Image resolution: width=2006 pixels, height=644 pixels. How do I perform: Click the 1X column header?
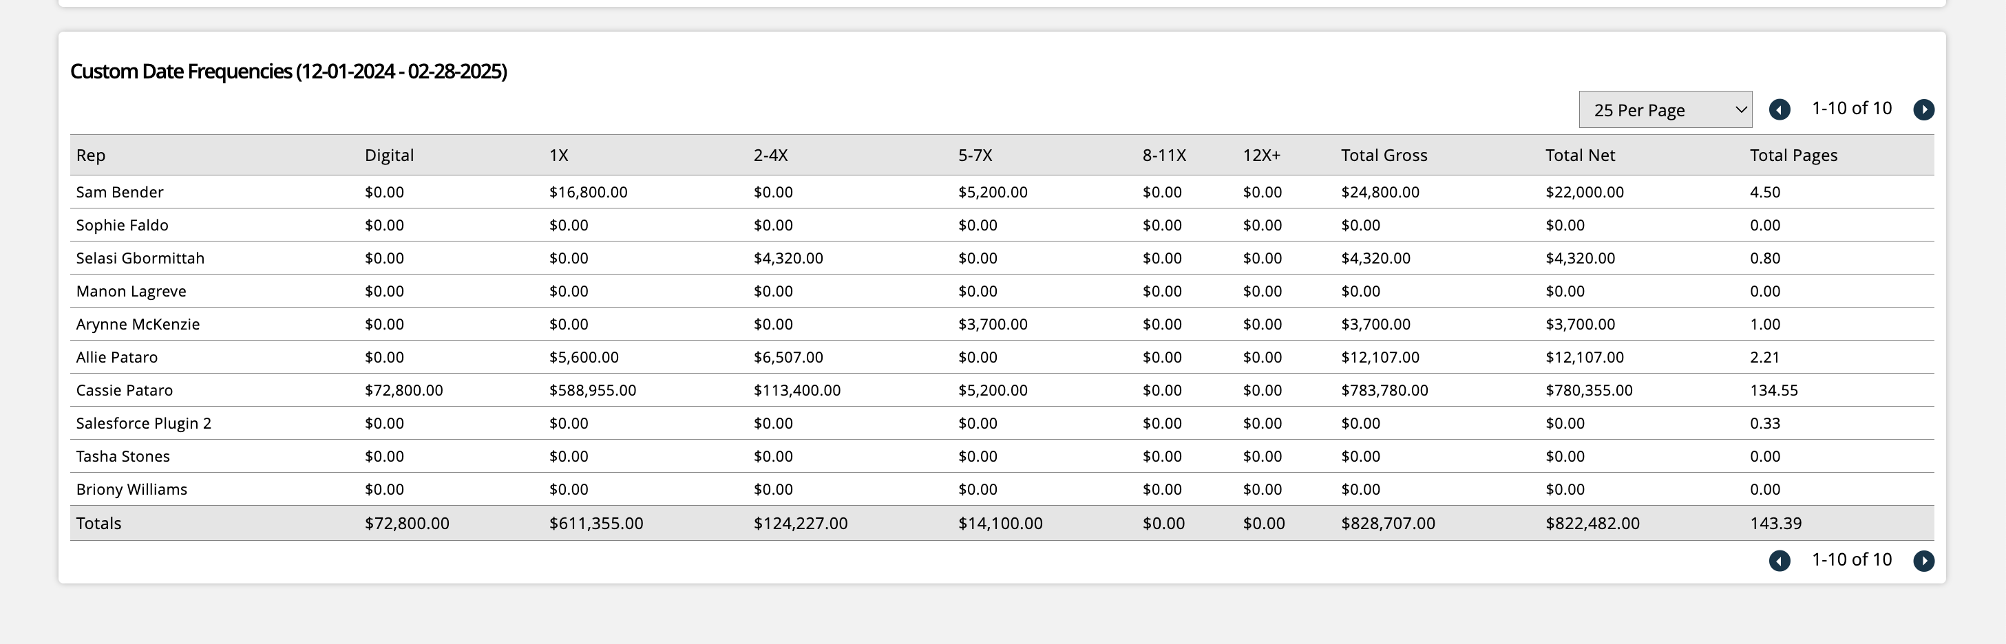[x=558, y=155]
